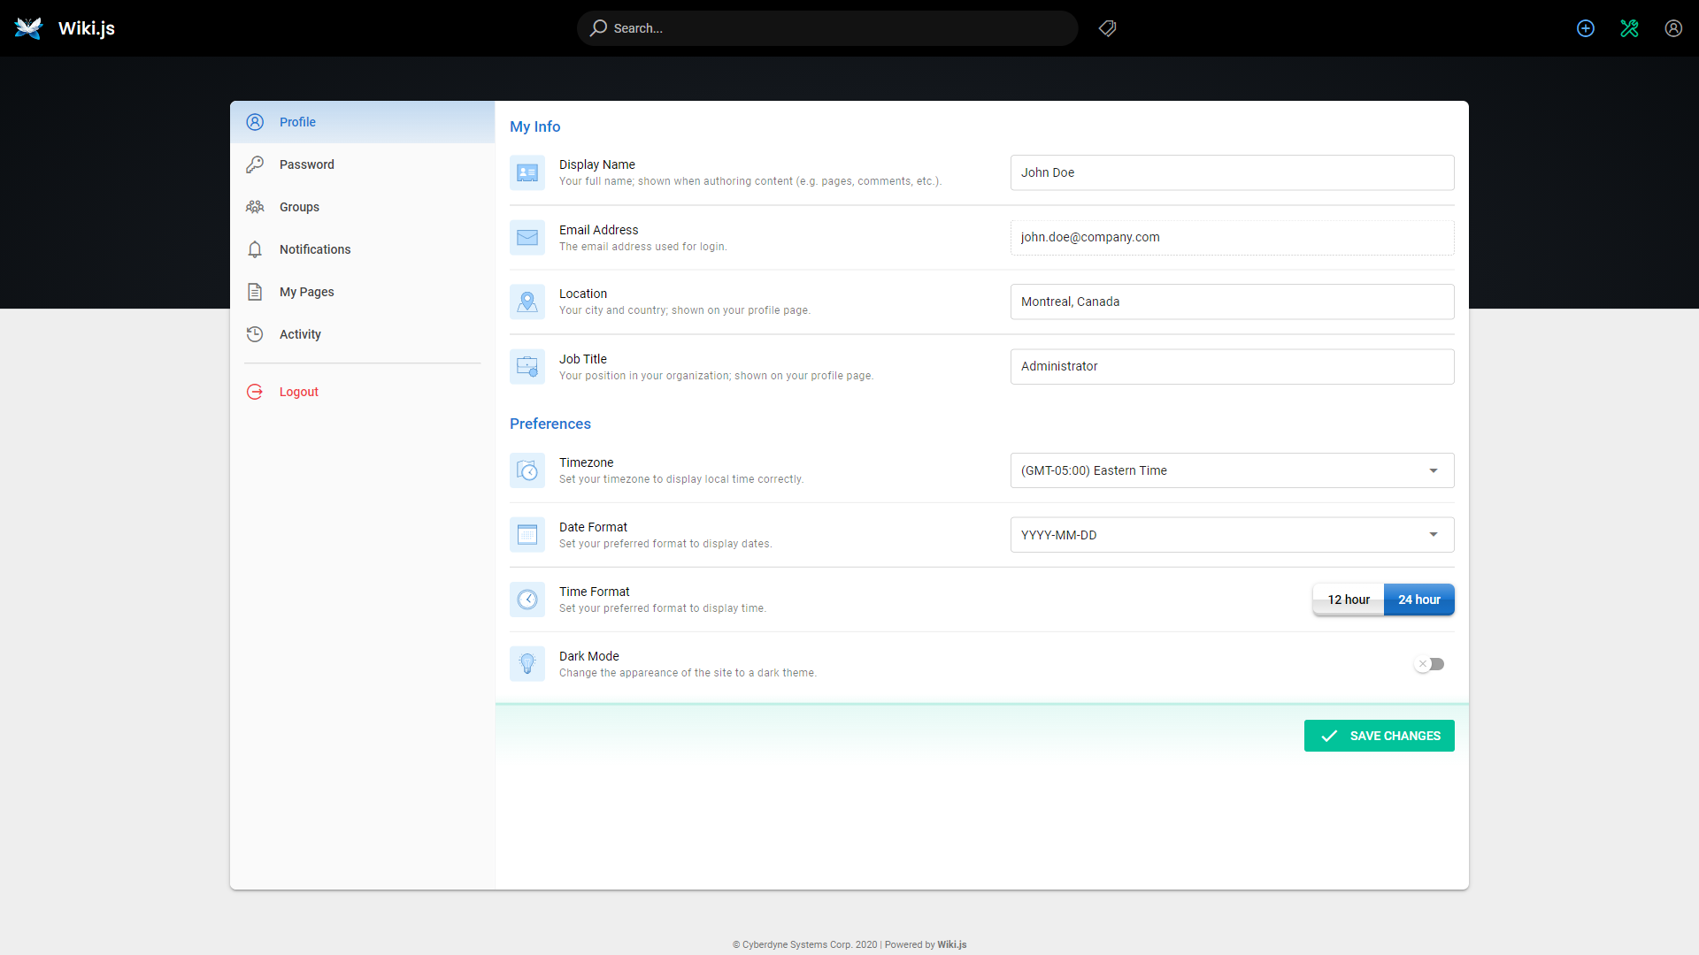
Task: Click the red Logout icon
Action: pyautogui.click(x=255, y=392)
